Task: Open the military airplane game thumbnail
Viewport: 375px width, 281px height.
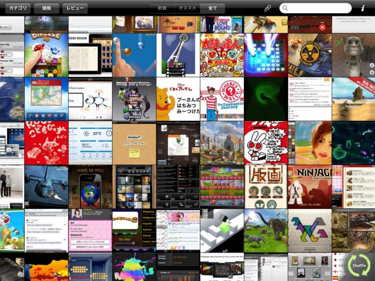Action: click(46, 187)
